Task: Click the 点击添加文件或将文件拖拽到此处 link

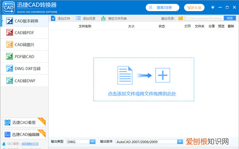Action: point(142,94)
